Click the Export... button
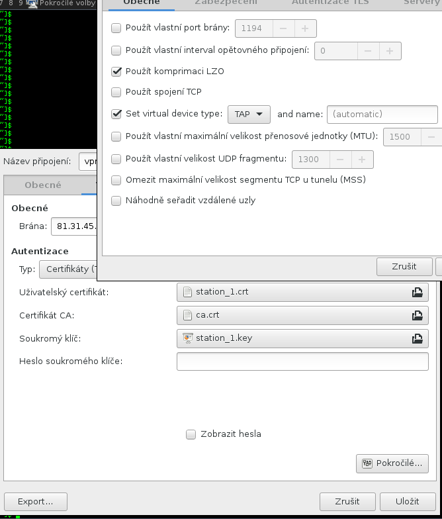The image size is (442, 519). click(34, 501)
